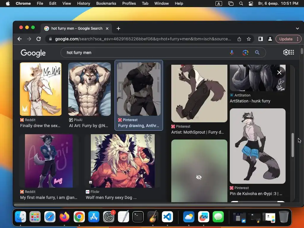This screenshot has height=228, width=304.
Task: Open the share page icon in address bar
Action: (239, 39)
